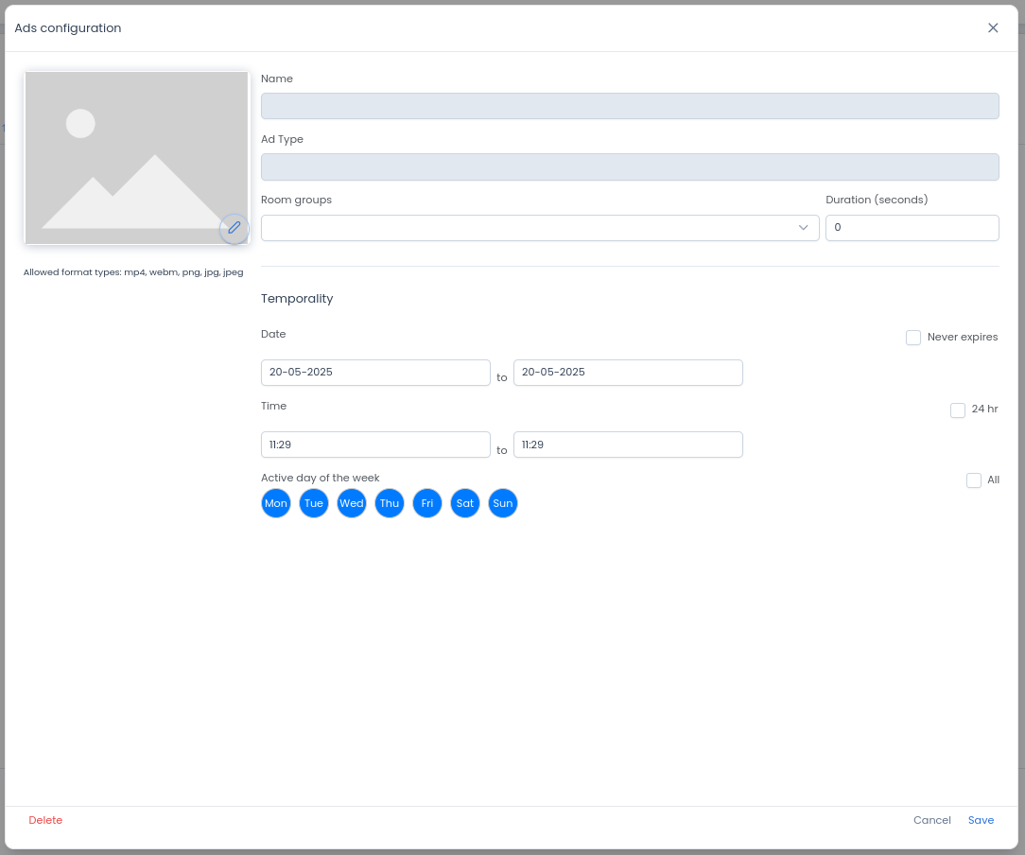Open the Room groups dropdown
Screen dimensions: 1025x855
540,228
